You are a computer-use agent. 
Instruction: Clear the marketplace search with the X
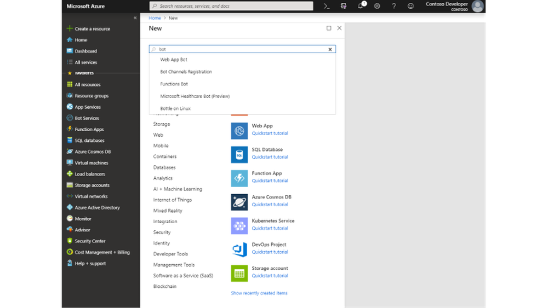click(330, 49)
